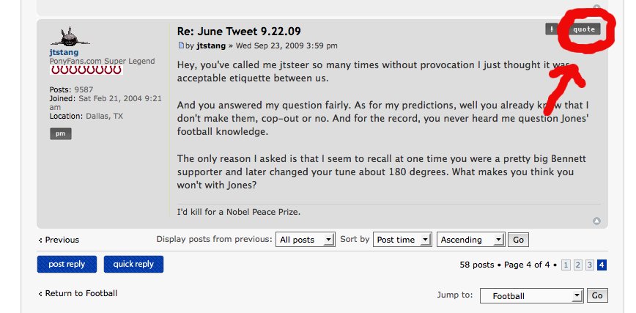Click Go button next to Jump to
This screenshot has width=636, height=313.
(597, 295)
